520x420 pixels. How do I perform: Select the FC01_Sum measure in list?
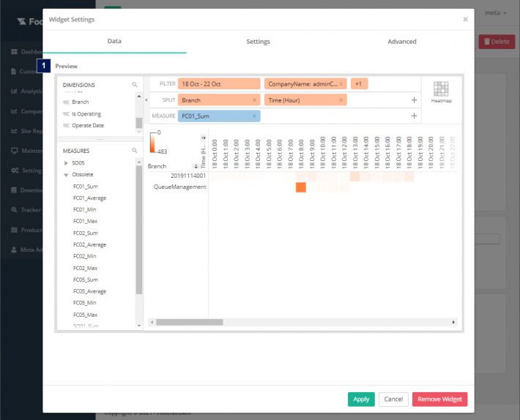click(x=86, y=187)
